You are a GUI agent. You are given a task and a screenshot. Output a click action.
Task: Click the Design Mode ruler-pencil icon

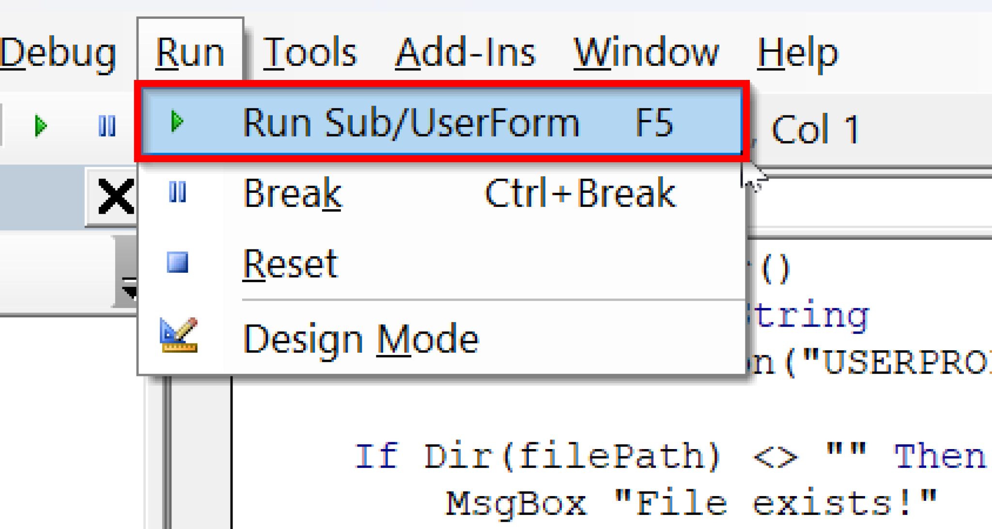click(178, 335)
